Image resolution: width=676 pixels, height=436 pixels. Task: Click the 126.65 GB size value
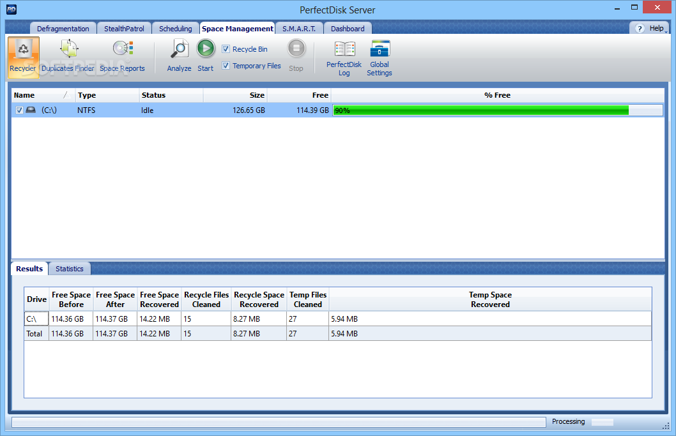[x=249, y=110]
